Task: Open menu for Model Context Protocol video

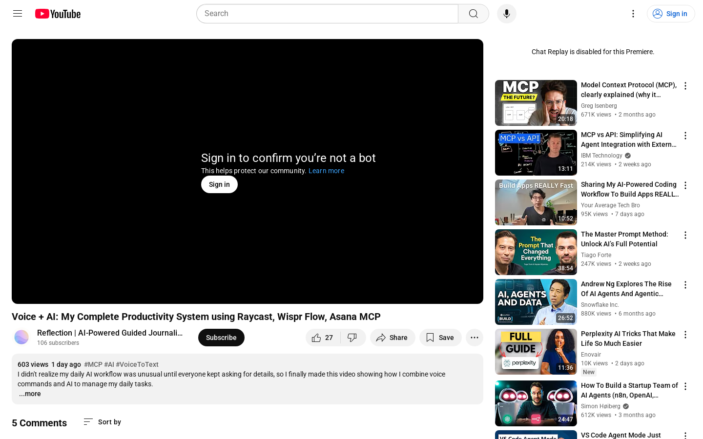Action: (x=685, y=86)
